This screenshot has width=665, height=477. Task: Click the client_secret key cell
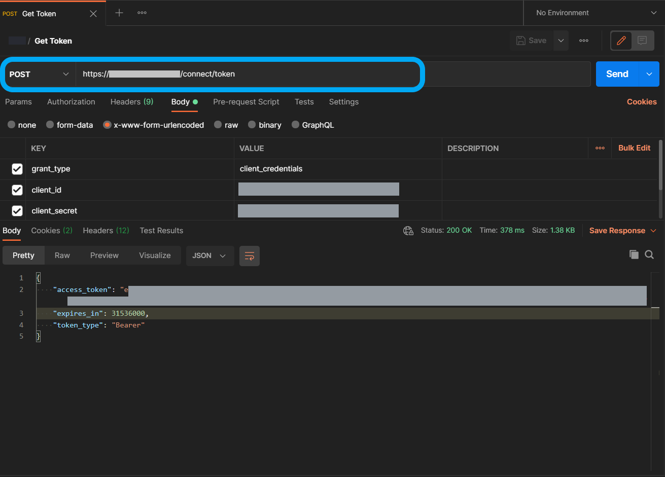129,210
